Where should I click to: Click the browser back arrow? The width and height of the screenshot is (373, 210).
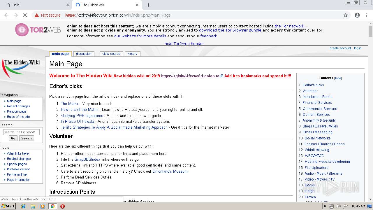click(6, 15)
